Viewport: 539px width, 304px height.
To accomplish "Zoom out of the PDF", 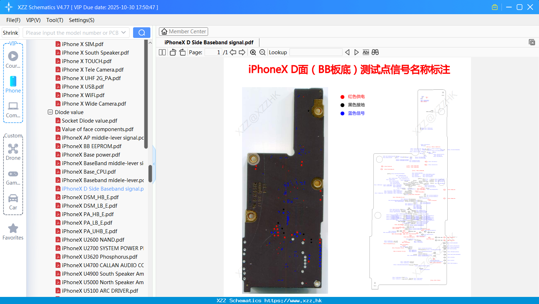I will point(263,52).
